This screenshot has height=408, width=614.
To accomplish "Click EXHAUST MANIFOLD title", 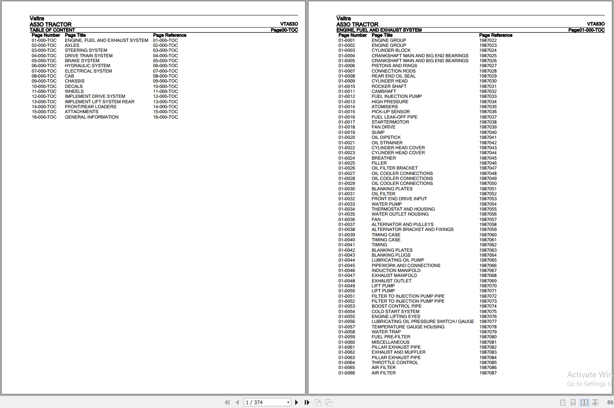I will 394,275.
